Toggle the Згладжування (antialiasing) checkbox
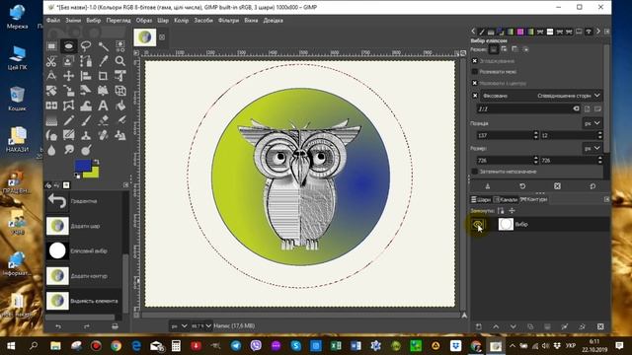The height and width of the screenshot is (355, 632). (x=474, y=61)
